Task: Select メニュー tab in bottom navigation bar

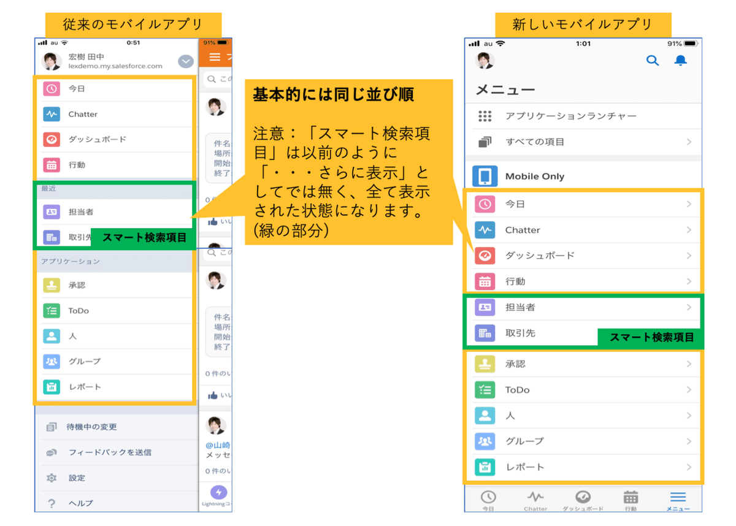Action: pos(678,500)
